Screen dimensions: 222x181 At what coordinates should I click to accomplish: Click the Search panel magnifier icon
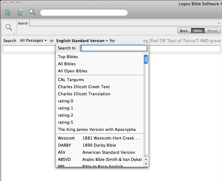(9, 27)
